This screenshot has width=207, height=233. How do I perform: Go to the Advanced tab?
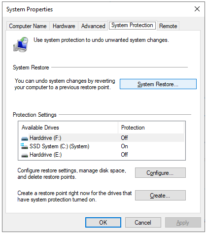point(93,26)
